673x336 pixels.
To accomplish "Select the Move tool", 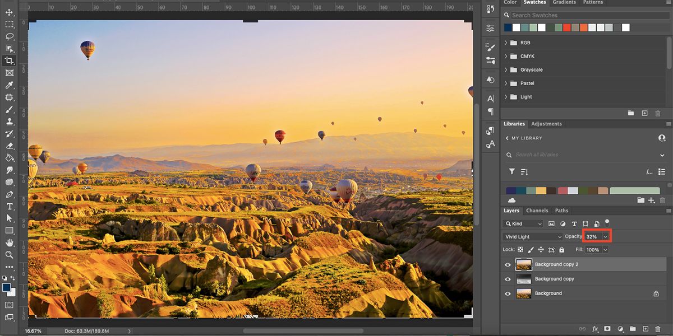I will [x=9, y=12].
